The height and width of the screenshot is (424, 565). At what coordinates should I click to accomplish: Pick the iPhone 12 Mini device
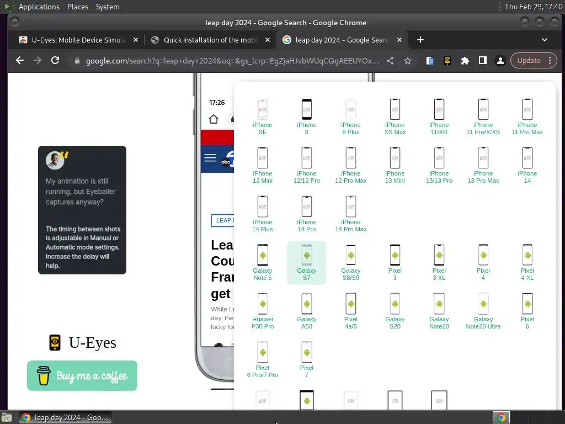coord(262,166)
